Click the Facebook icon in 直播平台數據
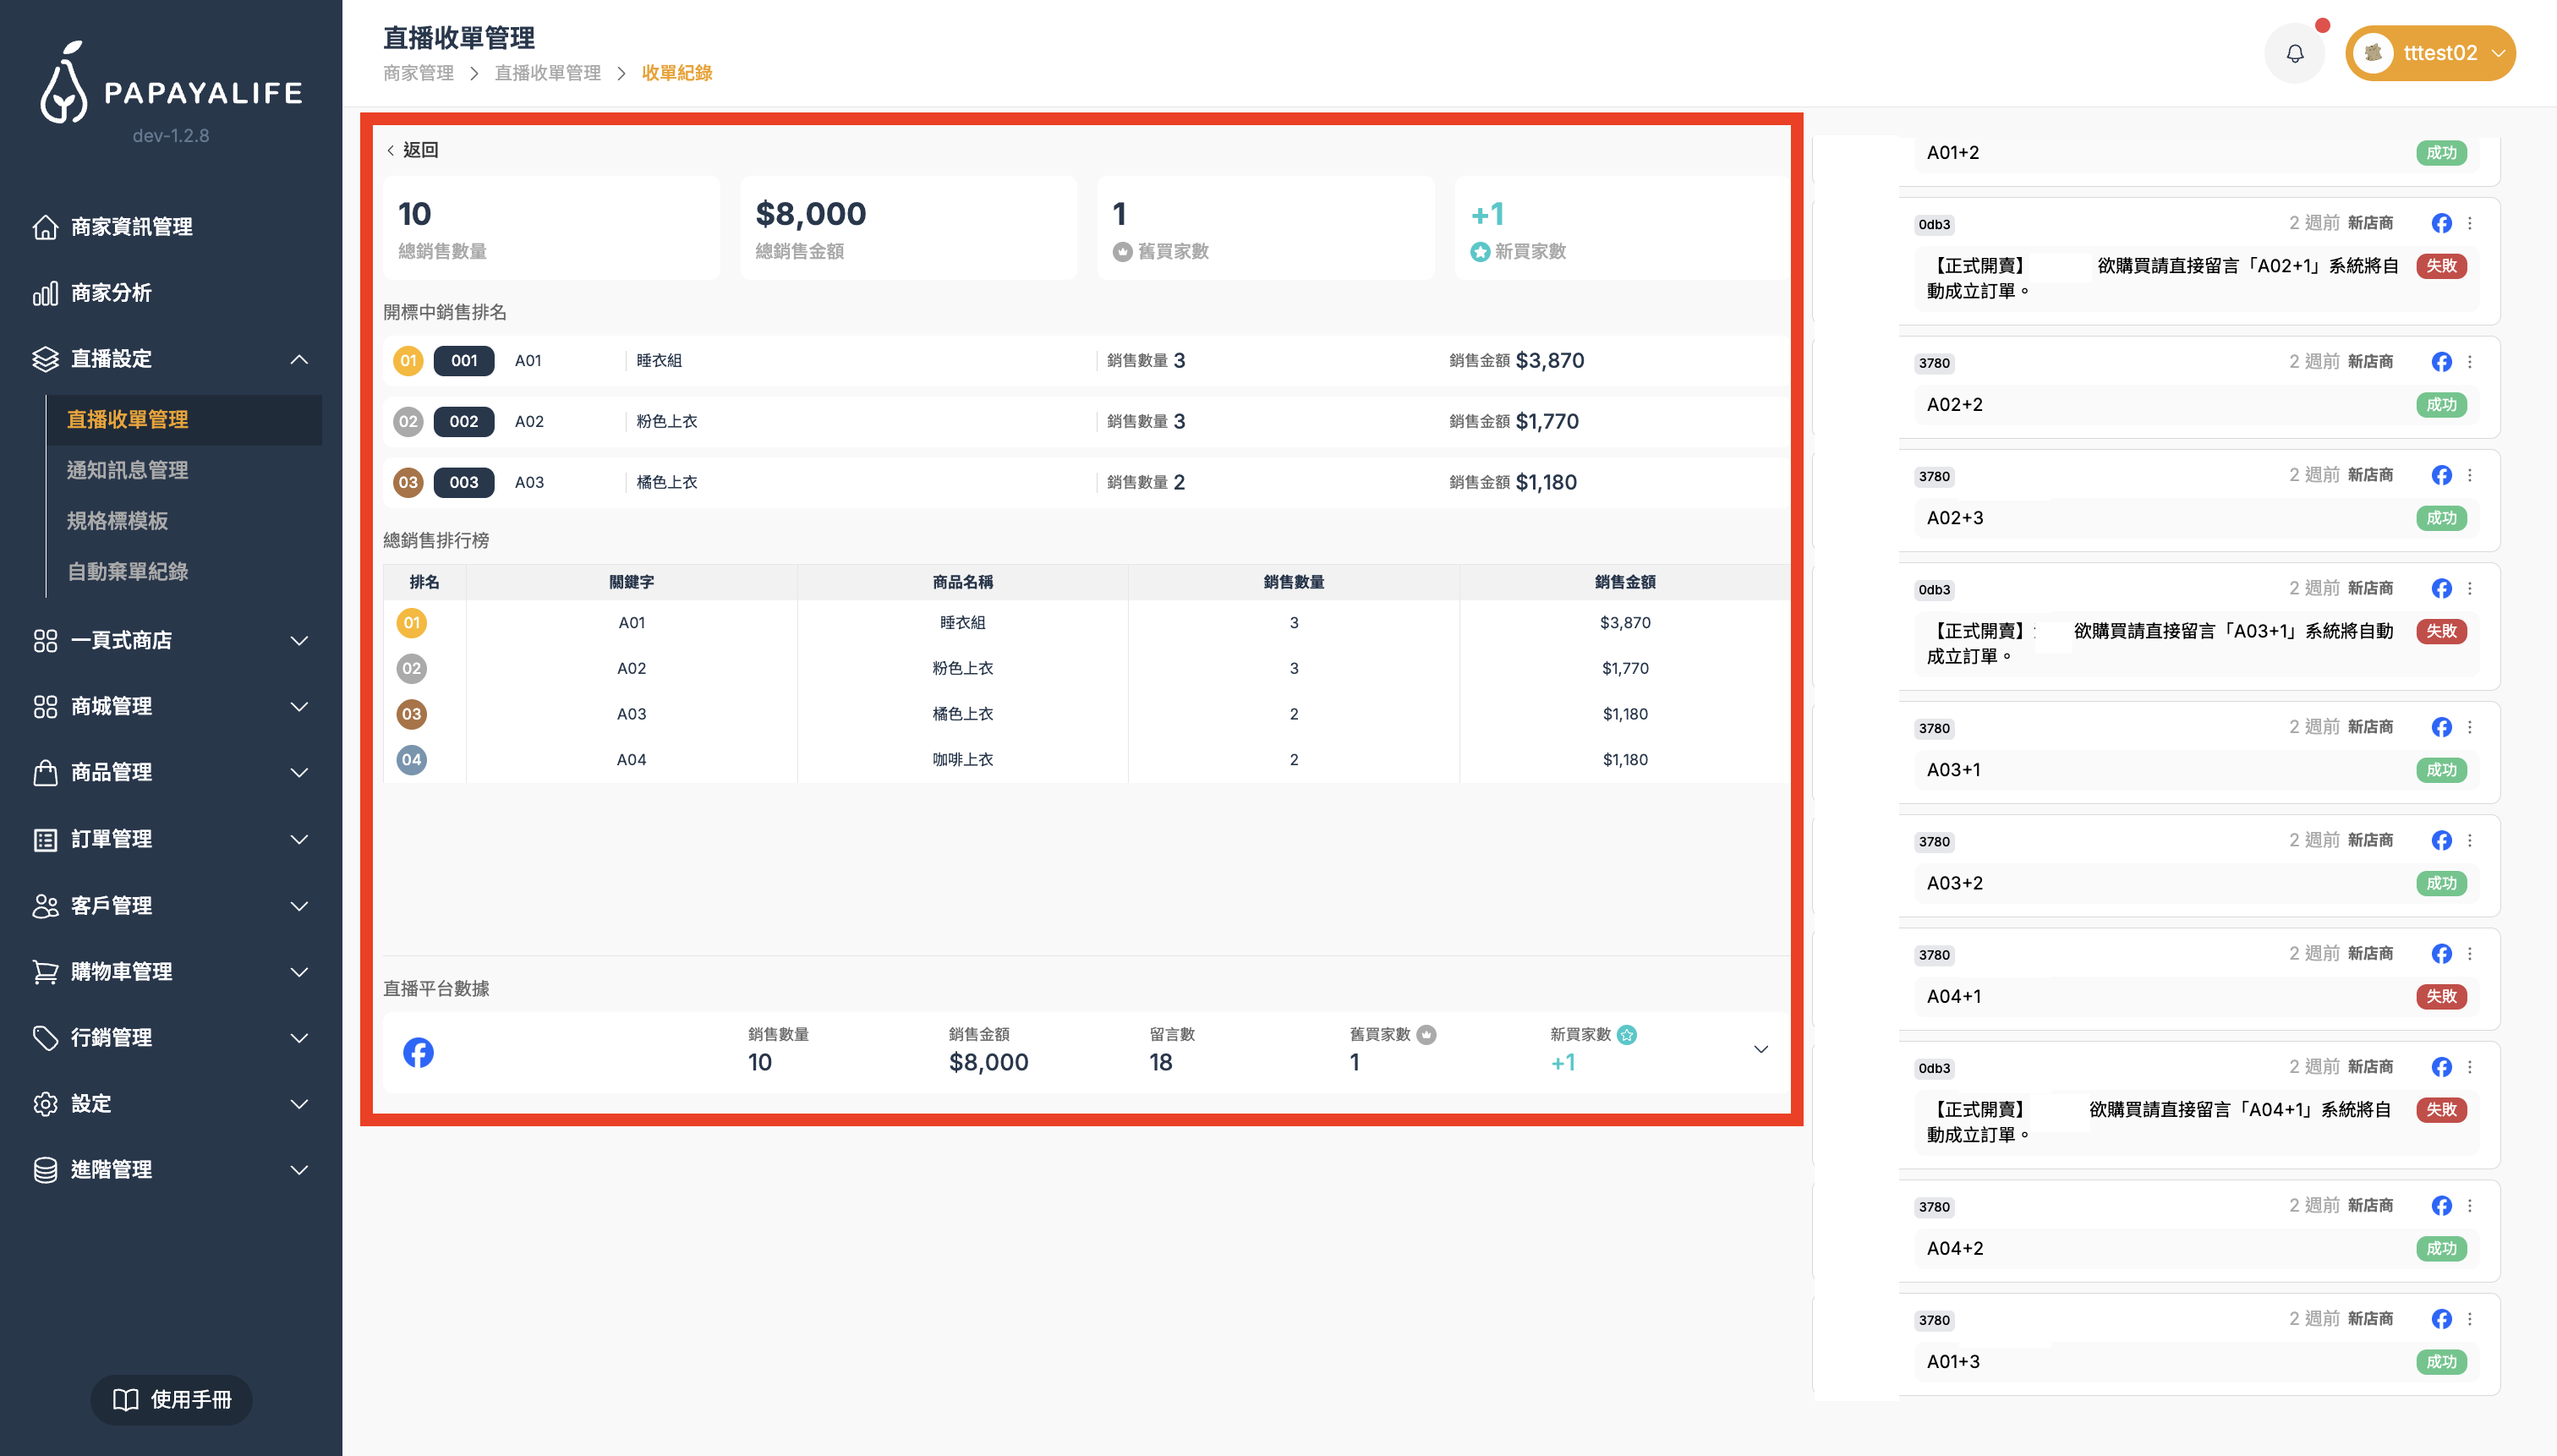This screenshot has width=2557, height=1456. coord(418,1052)
